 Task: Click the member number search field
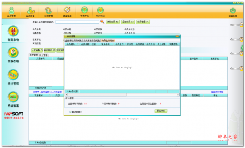click(x=77, y=22)
